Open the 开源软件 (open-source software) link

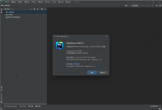[x=77, y=64]
